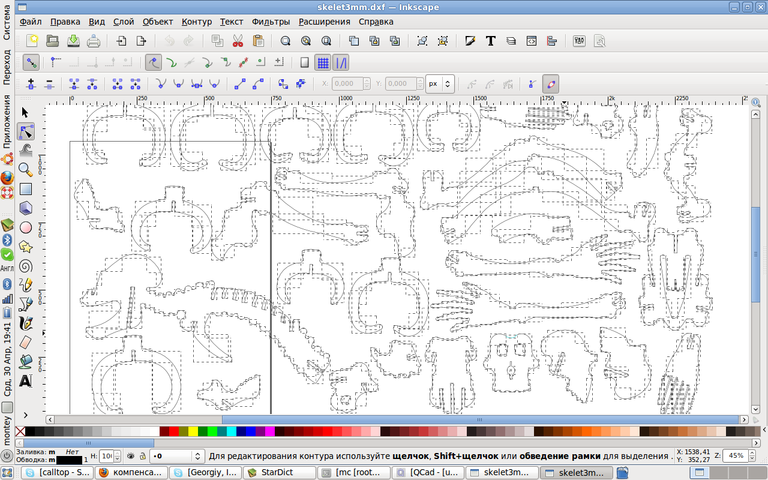Expand the toolbox overflow chevron
768x480 pixels.
(25, 415)
